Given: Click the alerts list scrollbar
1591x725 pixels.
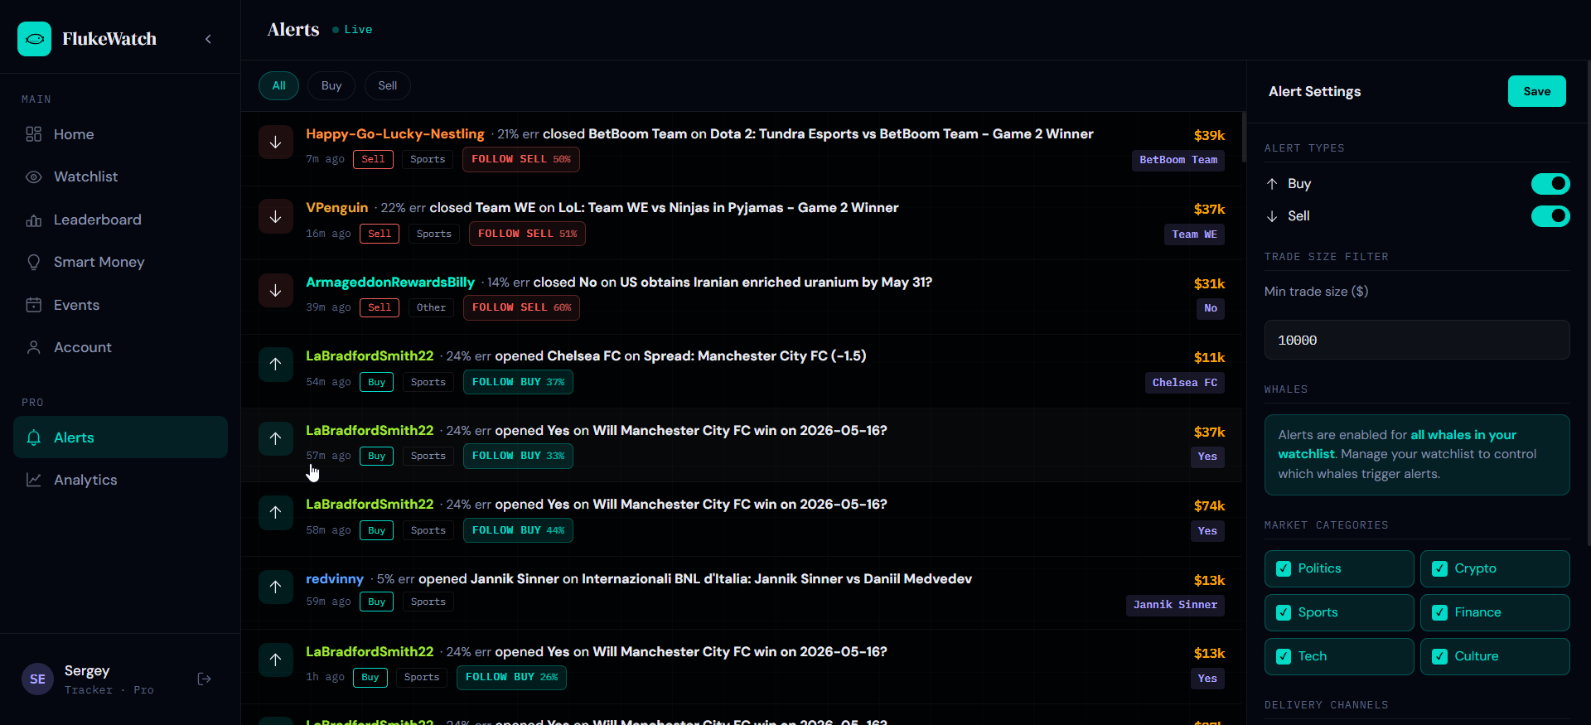Looking at the screenshot, I should click(x=1243, y=137).
